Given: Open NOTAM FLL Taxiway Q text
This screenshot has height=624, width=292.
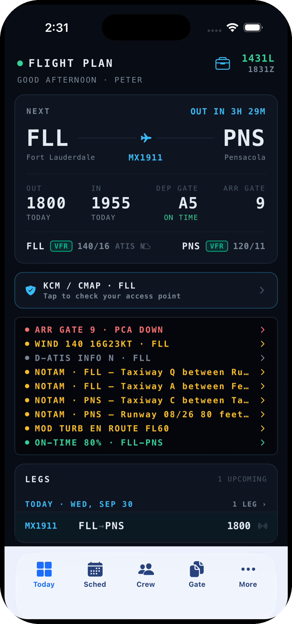Looking at the screenshot, I should coord(142,372).
